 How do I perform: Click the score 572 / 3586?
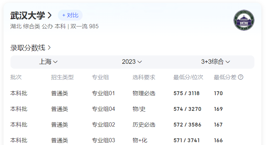(187, 125)
